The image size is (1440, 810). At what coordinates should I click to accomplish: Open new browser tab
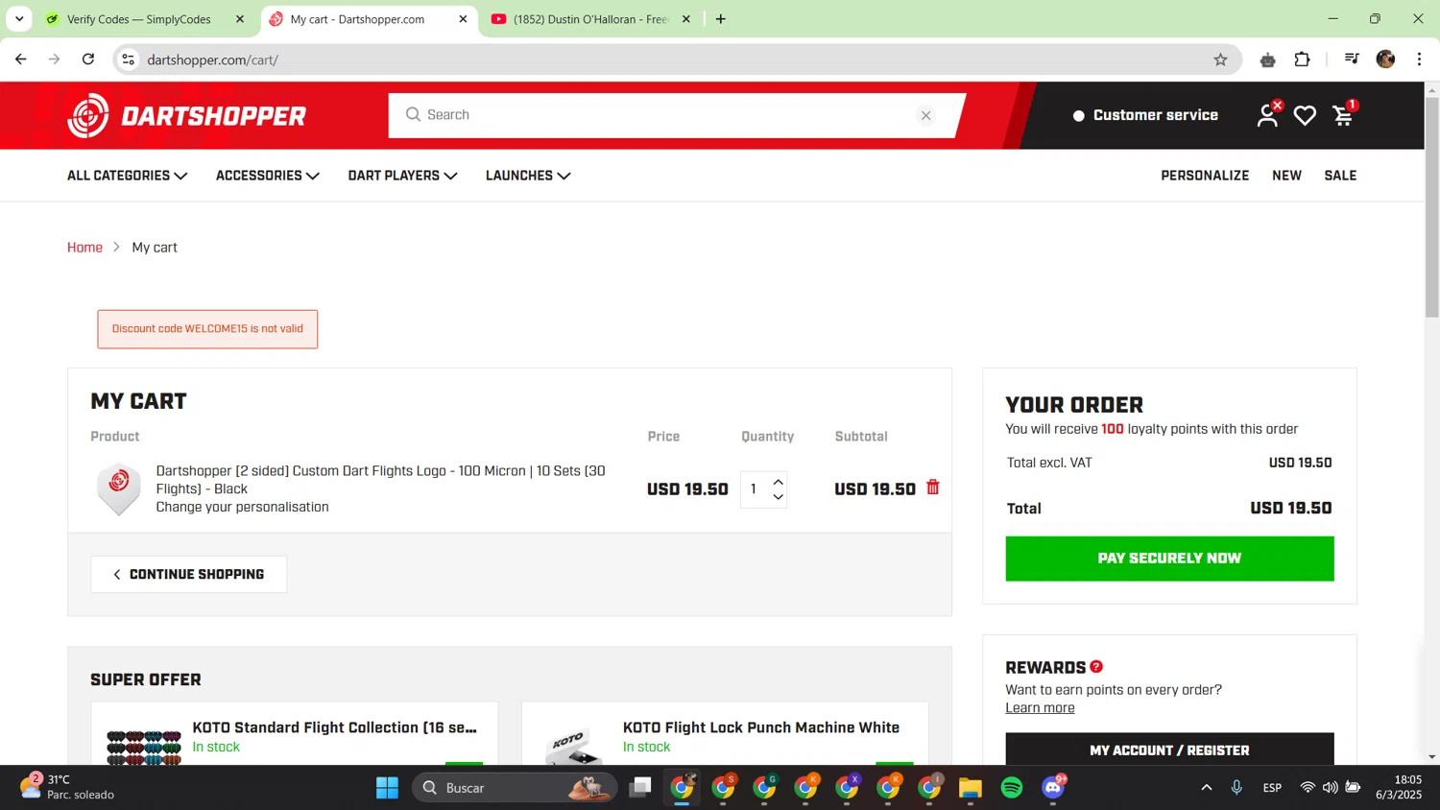coord(720,19)
